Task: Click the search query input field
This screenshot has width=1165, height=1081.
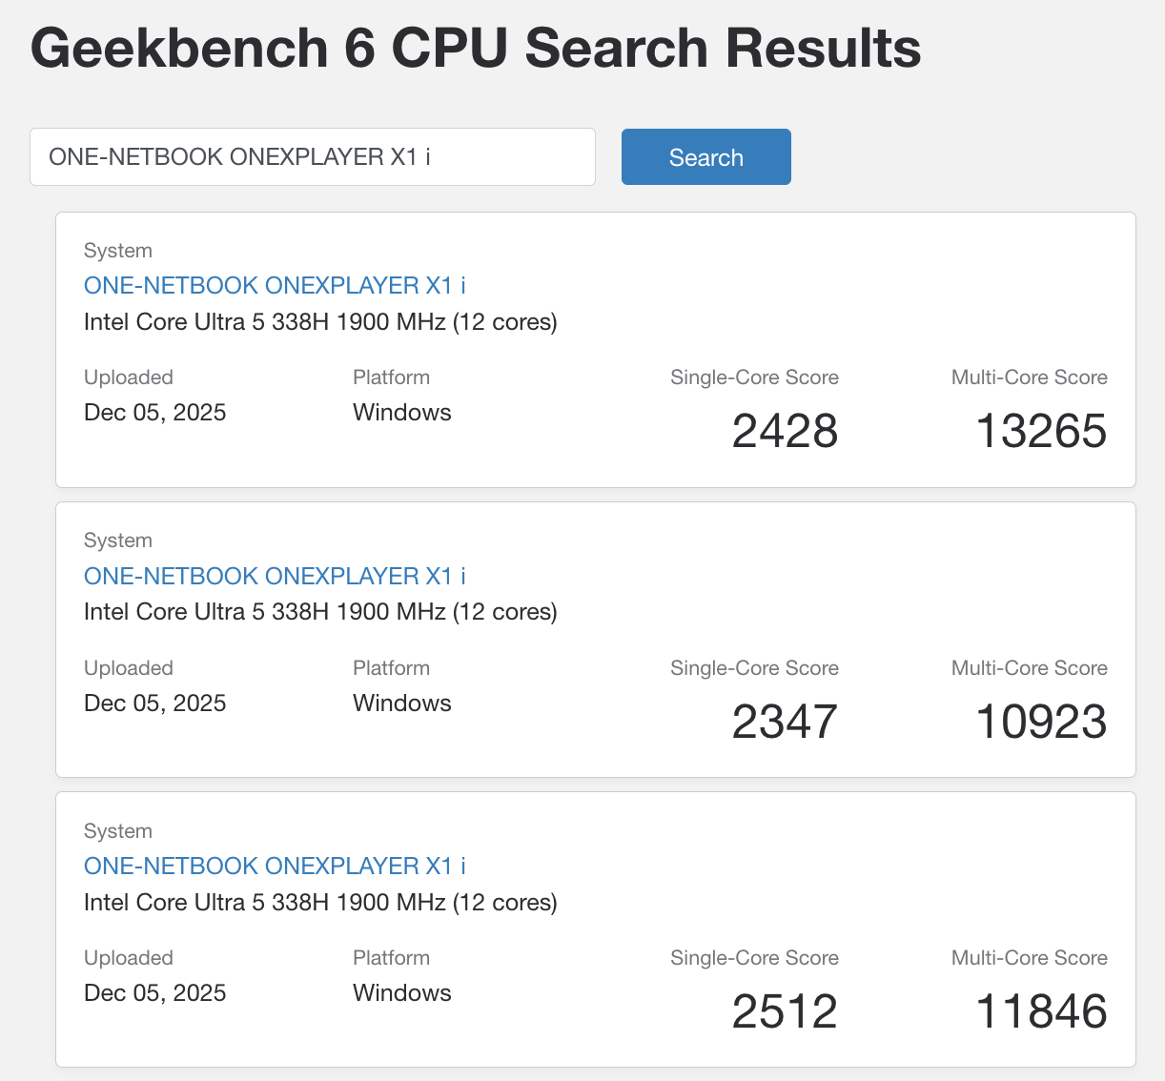Action: point(312,157)
